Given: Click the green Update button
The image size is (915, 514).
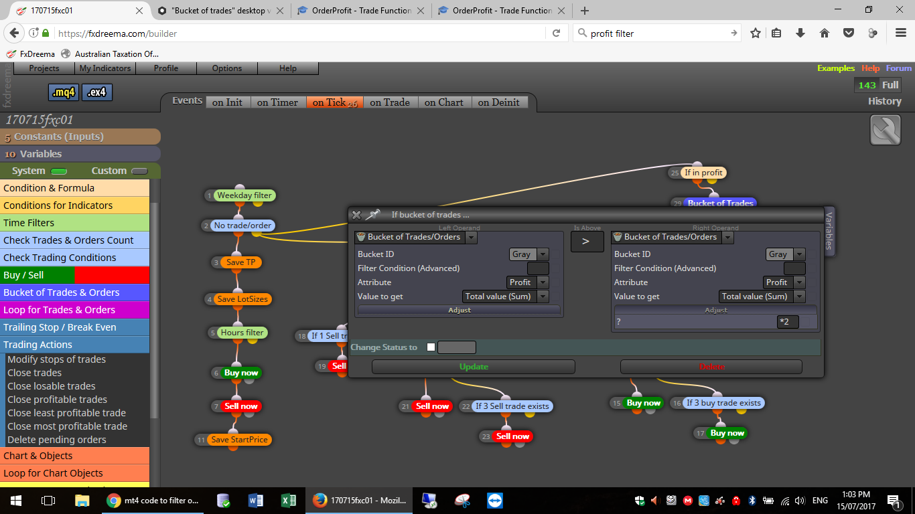Looking at the screenshot, I should pyautogui.click(x=474, y=367).
